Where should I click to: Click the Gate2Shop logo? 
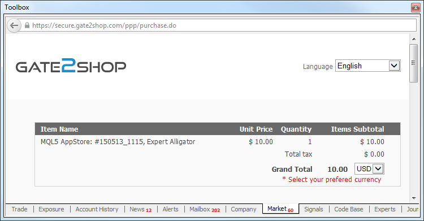[71, 66]
